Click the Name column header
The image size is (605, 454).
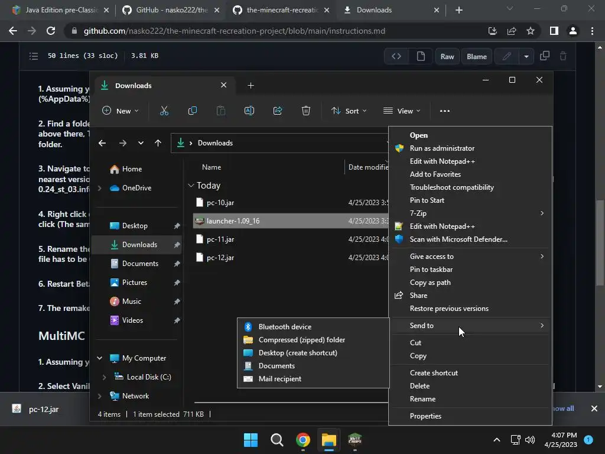pyautogui.click(x=212, y=167)
